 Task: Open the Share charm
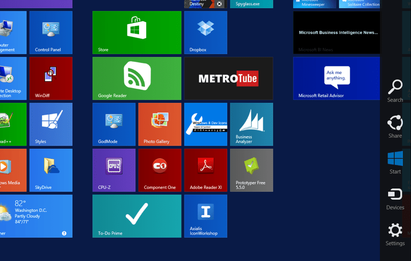(395, 127)
